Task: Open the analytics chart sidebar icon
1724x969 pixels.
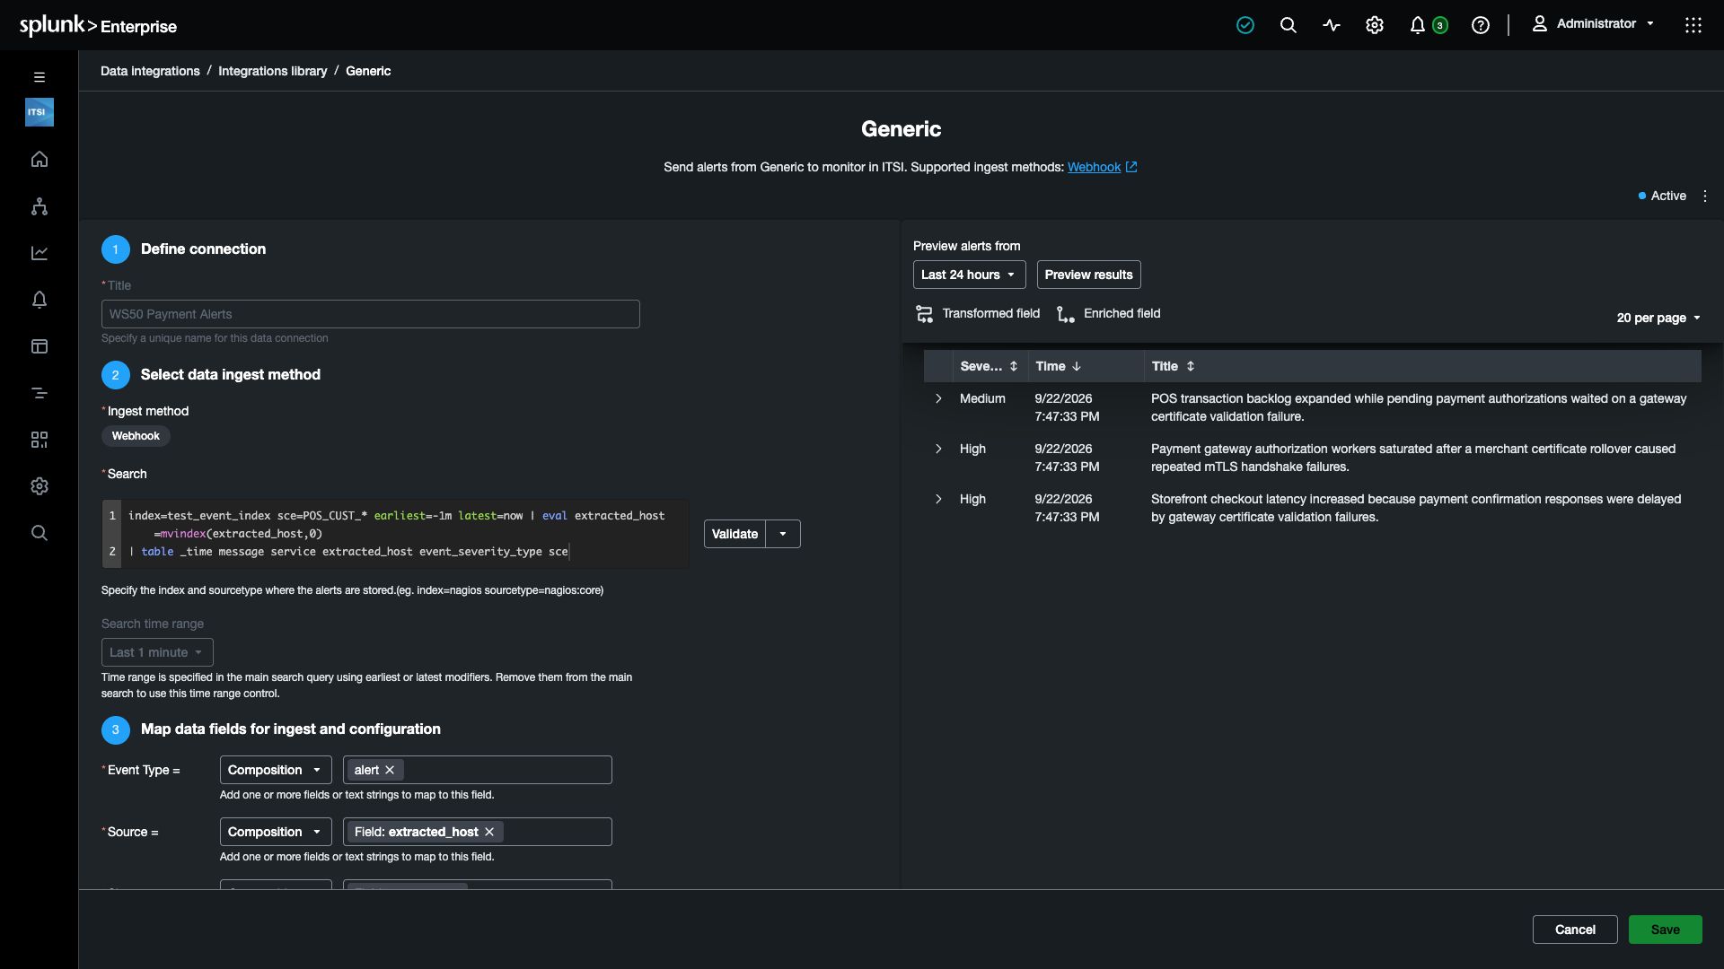Action: [39, 253]
